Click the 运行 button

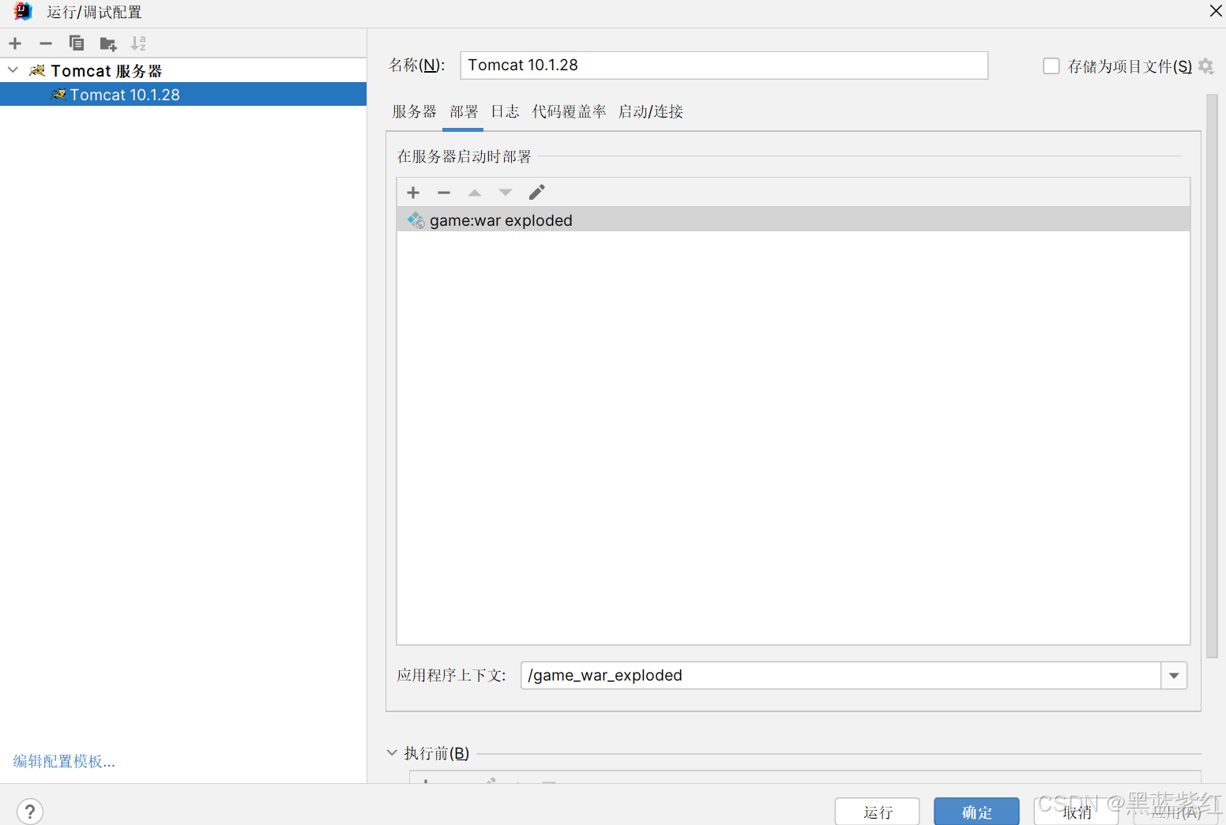[878, 812]
